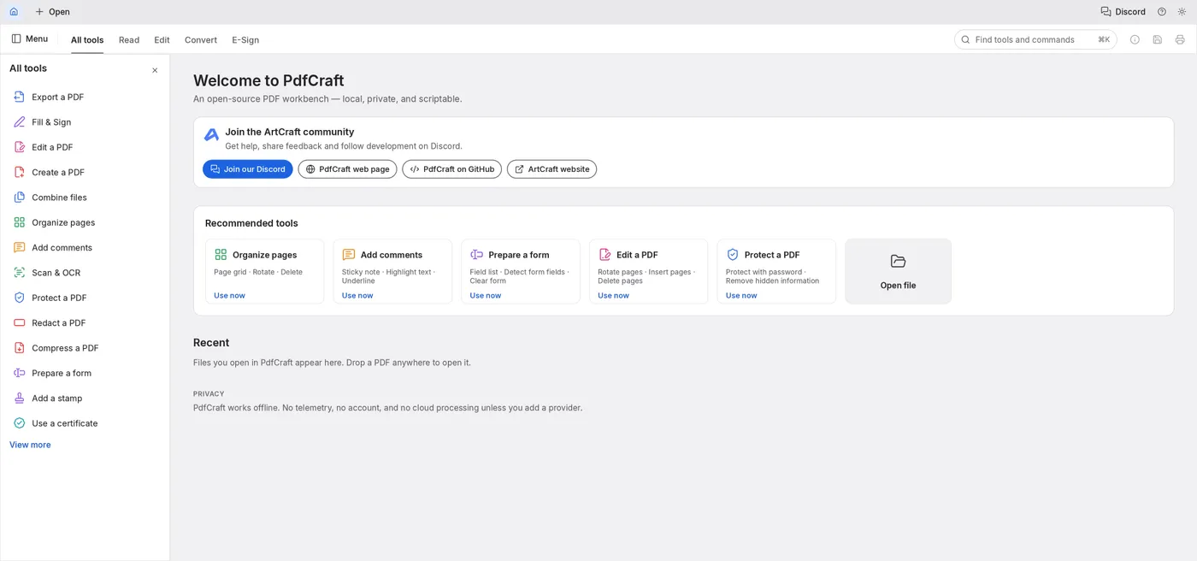The width and height of the screenshot is (1197, 561).
Task: Select Add comments icon in sidebar
Action: click(20, 247)
